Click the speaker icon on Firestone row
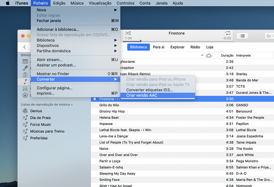The width and height of the screenshot is (274, 187). tap(95, 99)
